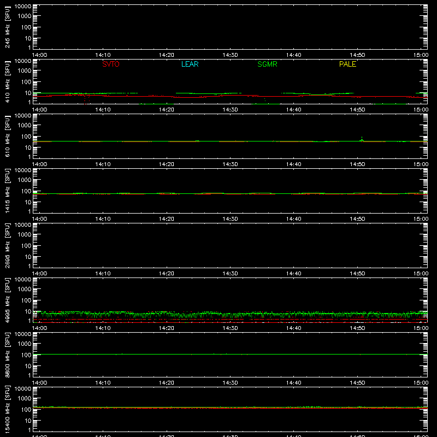Viewport: 437px width, 437px height.
Task: Click the green spike near 14:50 in the 610 MHz plot
Action: click(362, 139)
